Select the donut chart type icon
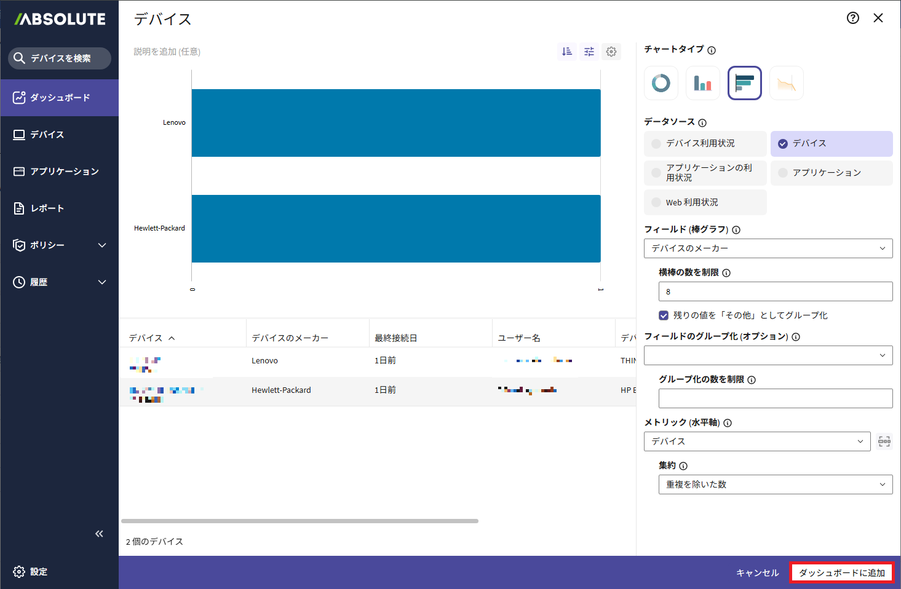 point(661,83)
